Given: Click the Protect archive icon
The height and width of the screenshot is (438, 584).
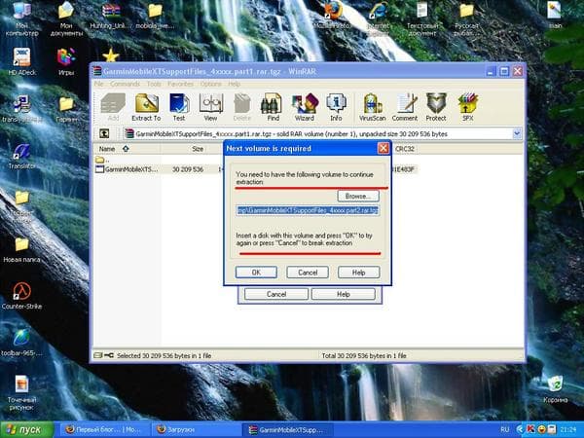Looking at the screenshot, I should (x=436, y=107).
